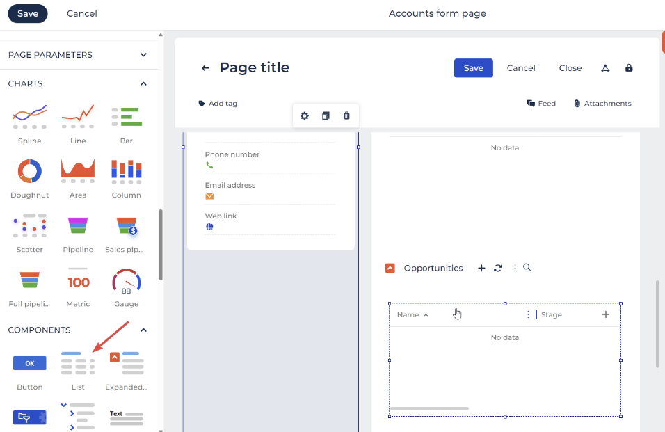Collapse the Opportunities expanded list
Screen dimensions: 665x432
[x=390, y=268]
